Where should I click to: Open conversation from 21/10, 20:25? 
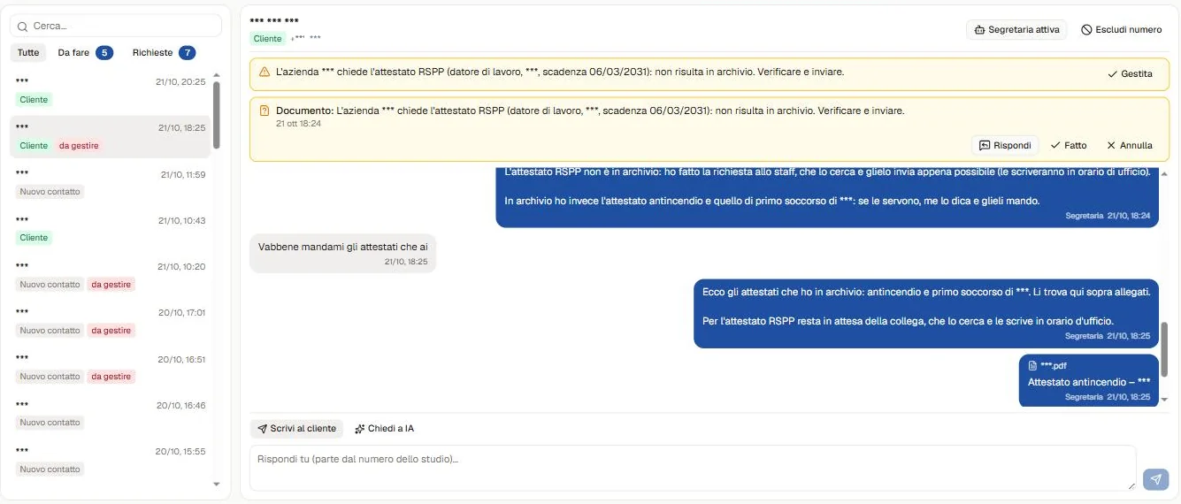click(111, 90)
